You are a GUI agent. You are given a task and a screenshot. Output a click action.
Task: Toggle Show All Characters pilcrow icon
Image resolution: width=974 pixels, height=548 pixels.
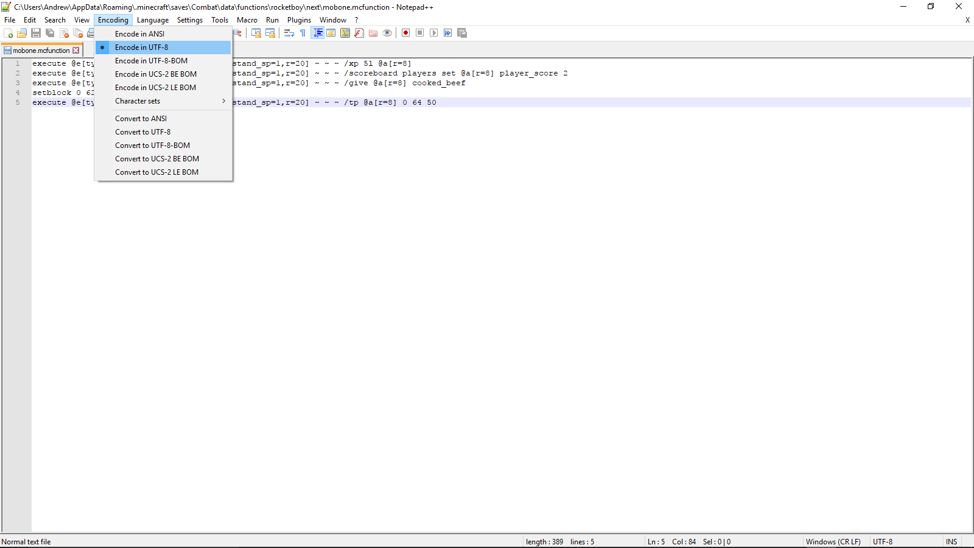[x=303, y=33]
